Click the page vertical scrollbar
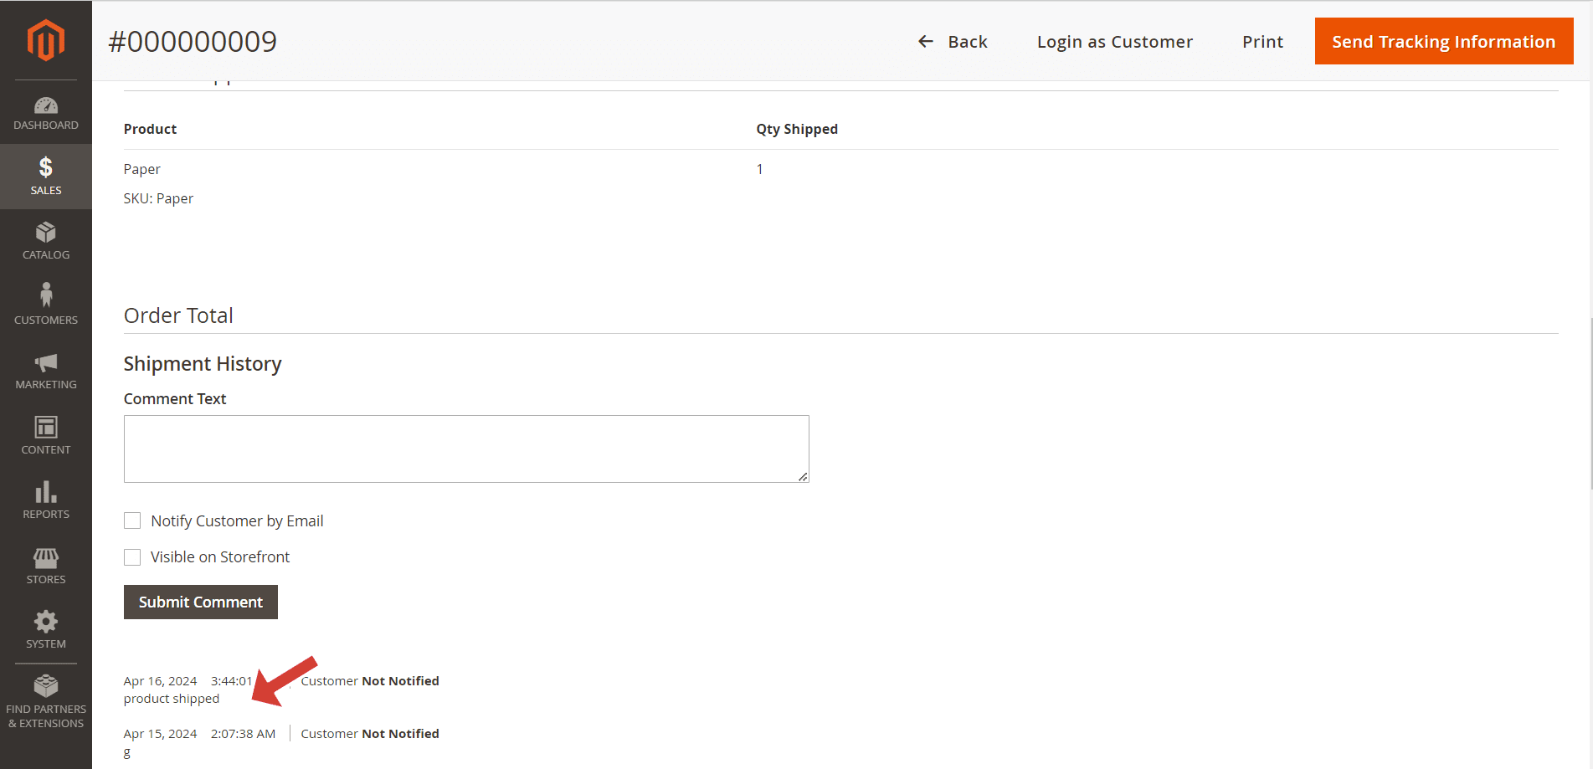The image size is (1593, 769). [1590, 403]
